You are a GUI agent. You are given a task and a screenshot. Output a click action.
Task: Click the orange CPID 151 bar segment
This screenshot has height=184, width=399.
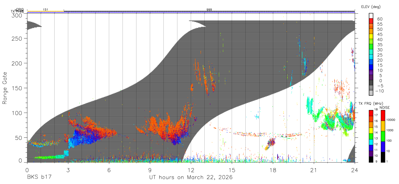(x=45, y=11)
